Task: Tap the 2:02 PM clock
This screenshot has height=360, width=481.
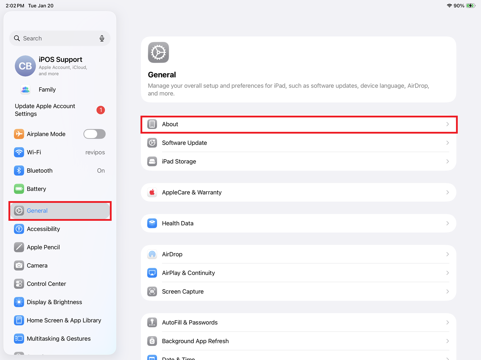Action: pyautogui.click(x=15, y=6)
